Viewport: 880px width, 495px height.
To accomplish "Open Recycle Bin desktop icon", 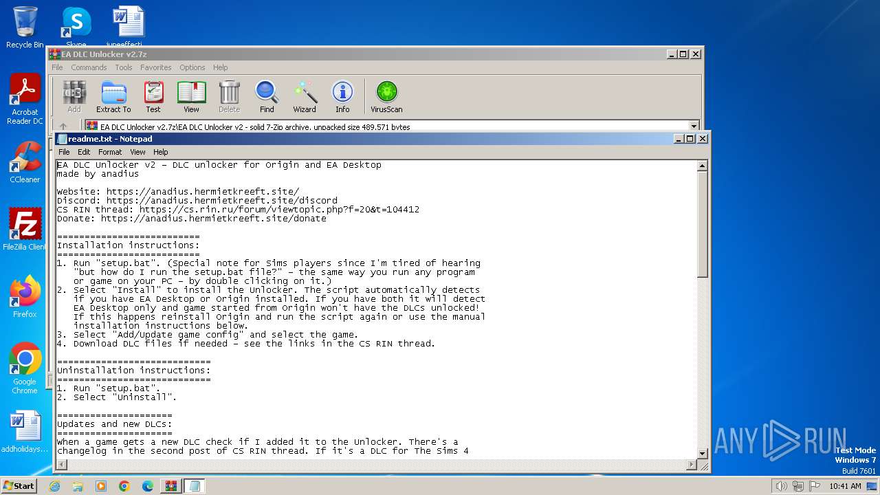I will click(25, 27).
